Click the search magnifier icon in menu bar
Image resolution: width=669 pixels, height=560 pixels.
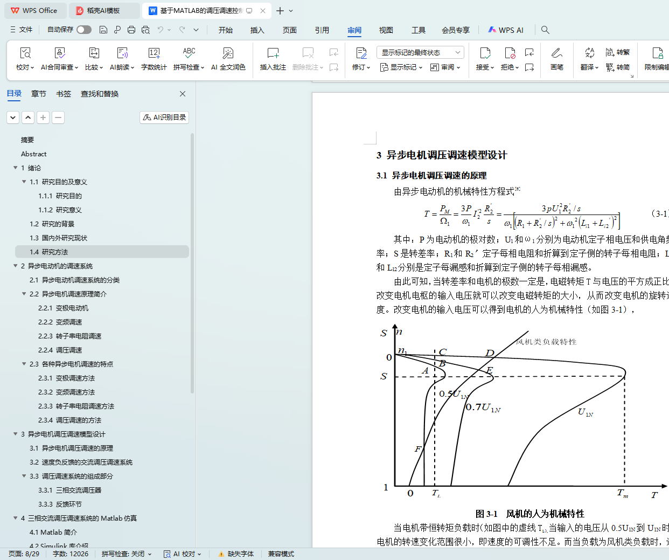[545, 30]
